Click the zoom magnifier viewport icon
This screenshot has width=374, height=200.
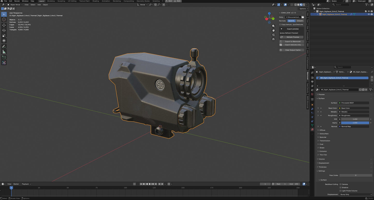[x=273, y=26]
